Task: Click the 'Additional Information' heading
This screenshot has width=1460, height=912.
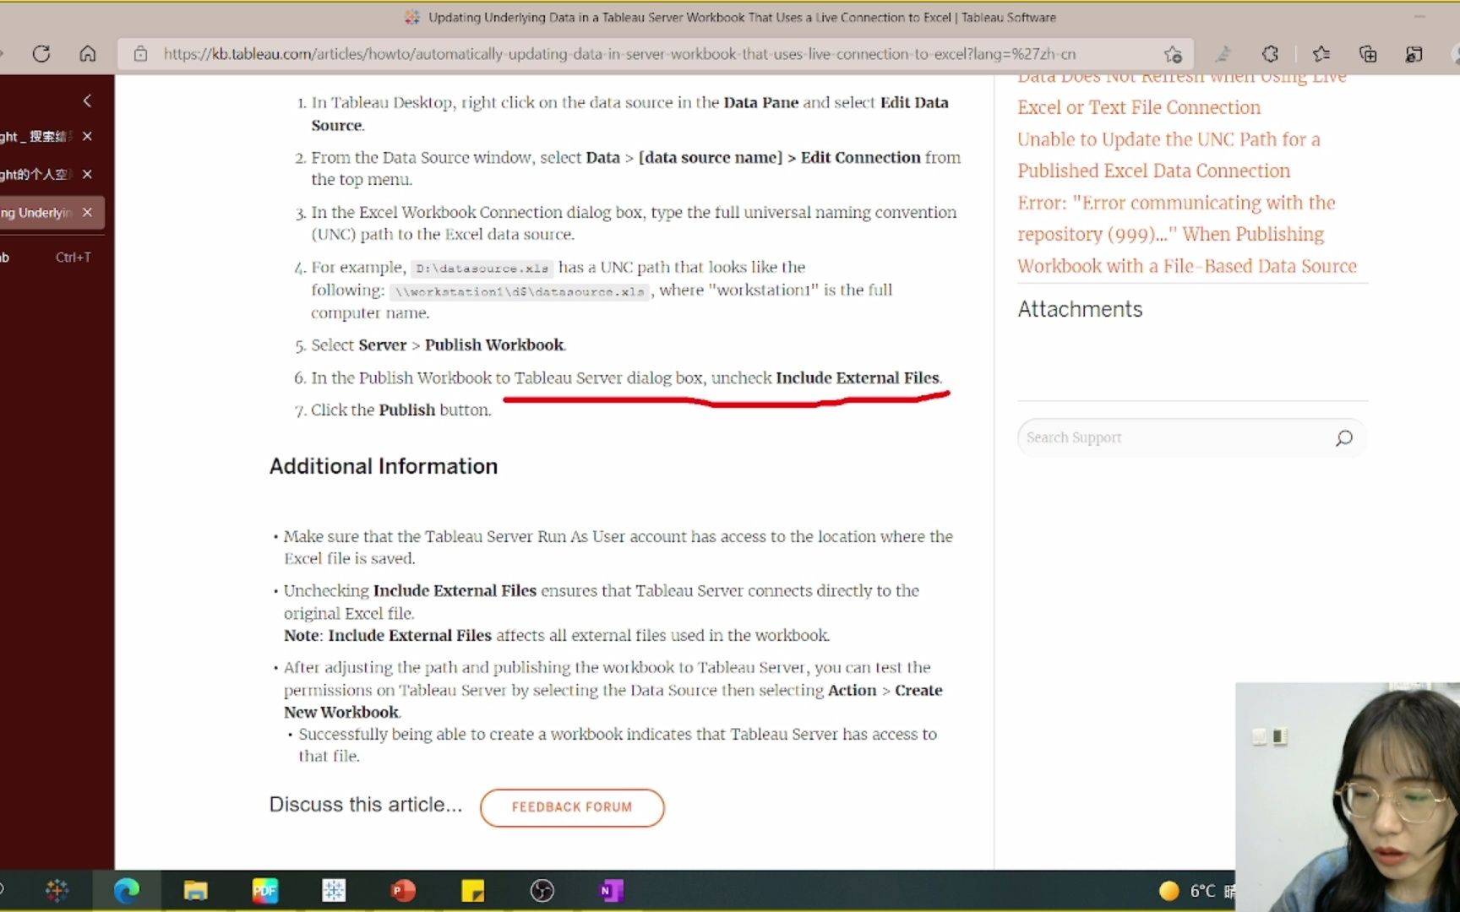Action: click(x=384, y=466)
